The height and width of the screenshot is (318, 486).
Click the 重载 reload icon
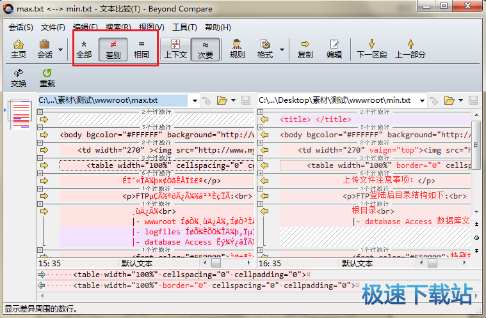point(47,78)
